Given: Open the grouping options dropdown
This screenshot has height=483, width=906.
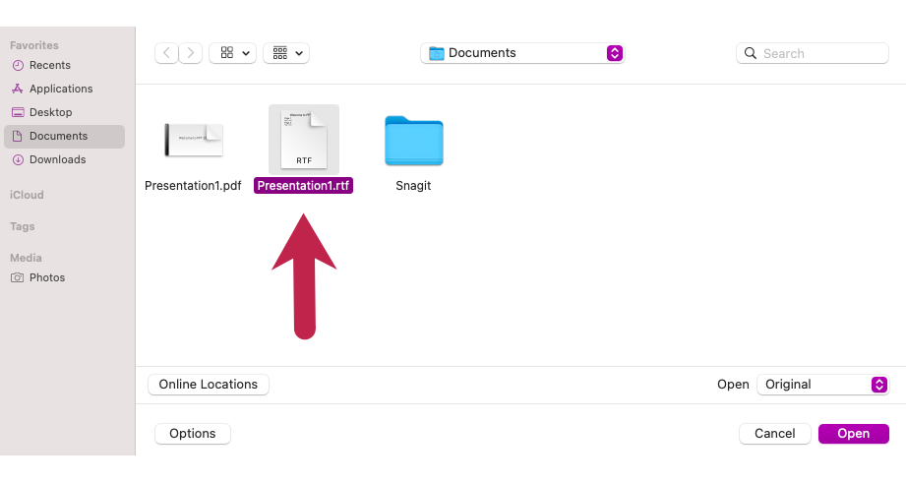Looking at the screenshot, I should (x=286, y=53).
